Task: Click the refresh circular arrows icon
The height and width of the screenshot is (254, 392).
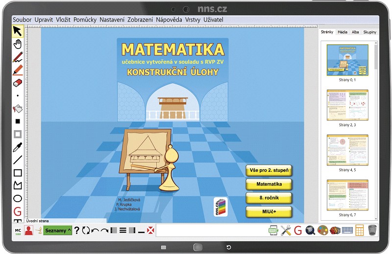Action: pyautogui.click(x=86, y=231)
